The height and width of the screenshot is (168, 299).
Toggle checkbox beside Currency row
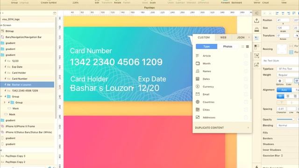[246, 87]
